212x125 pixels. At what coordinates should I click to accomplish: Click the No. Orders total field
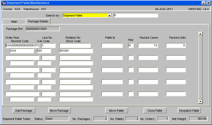point(163,119)
